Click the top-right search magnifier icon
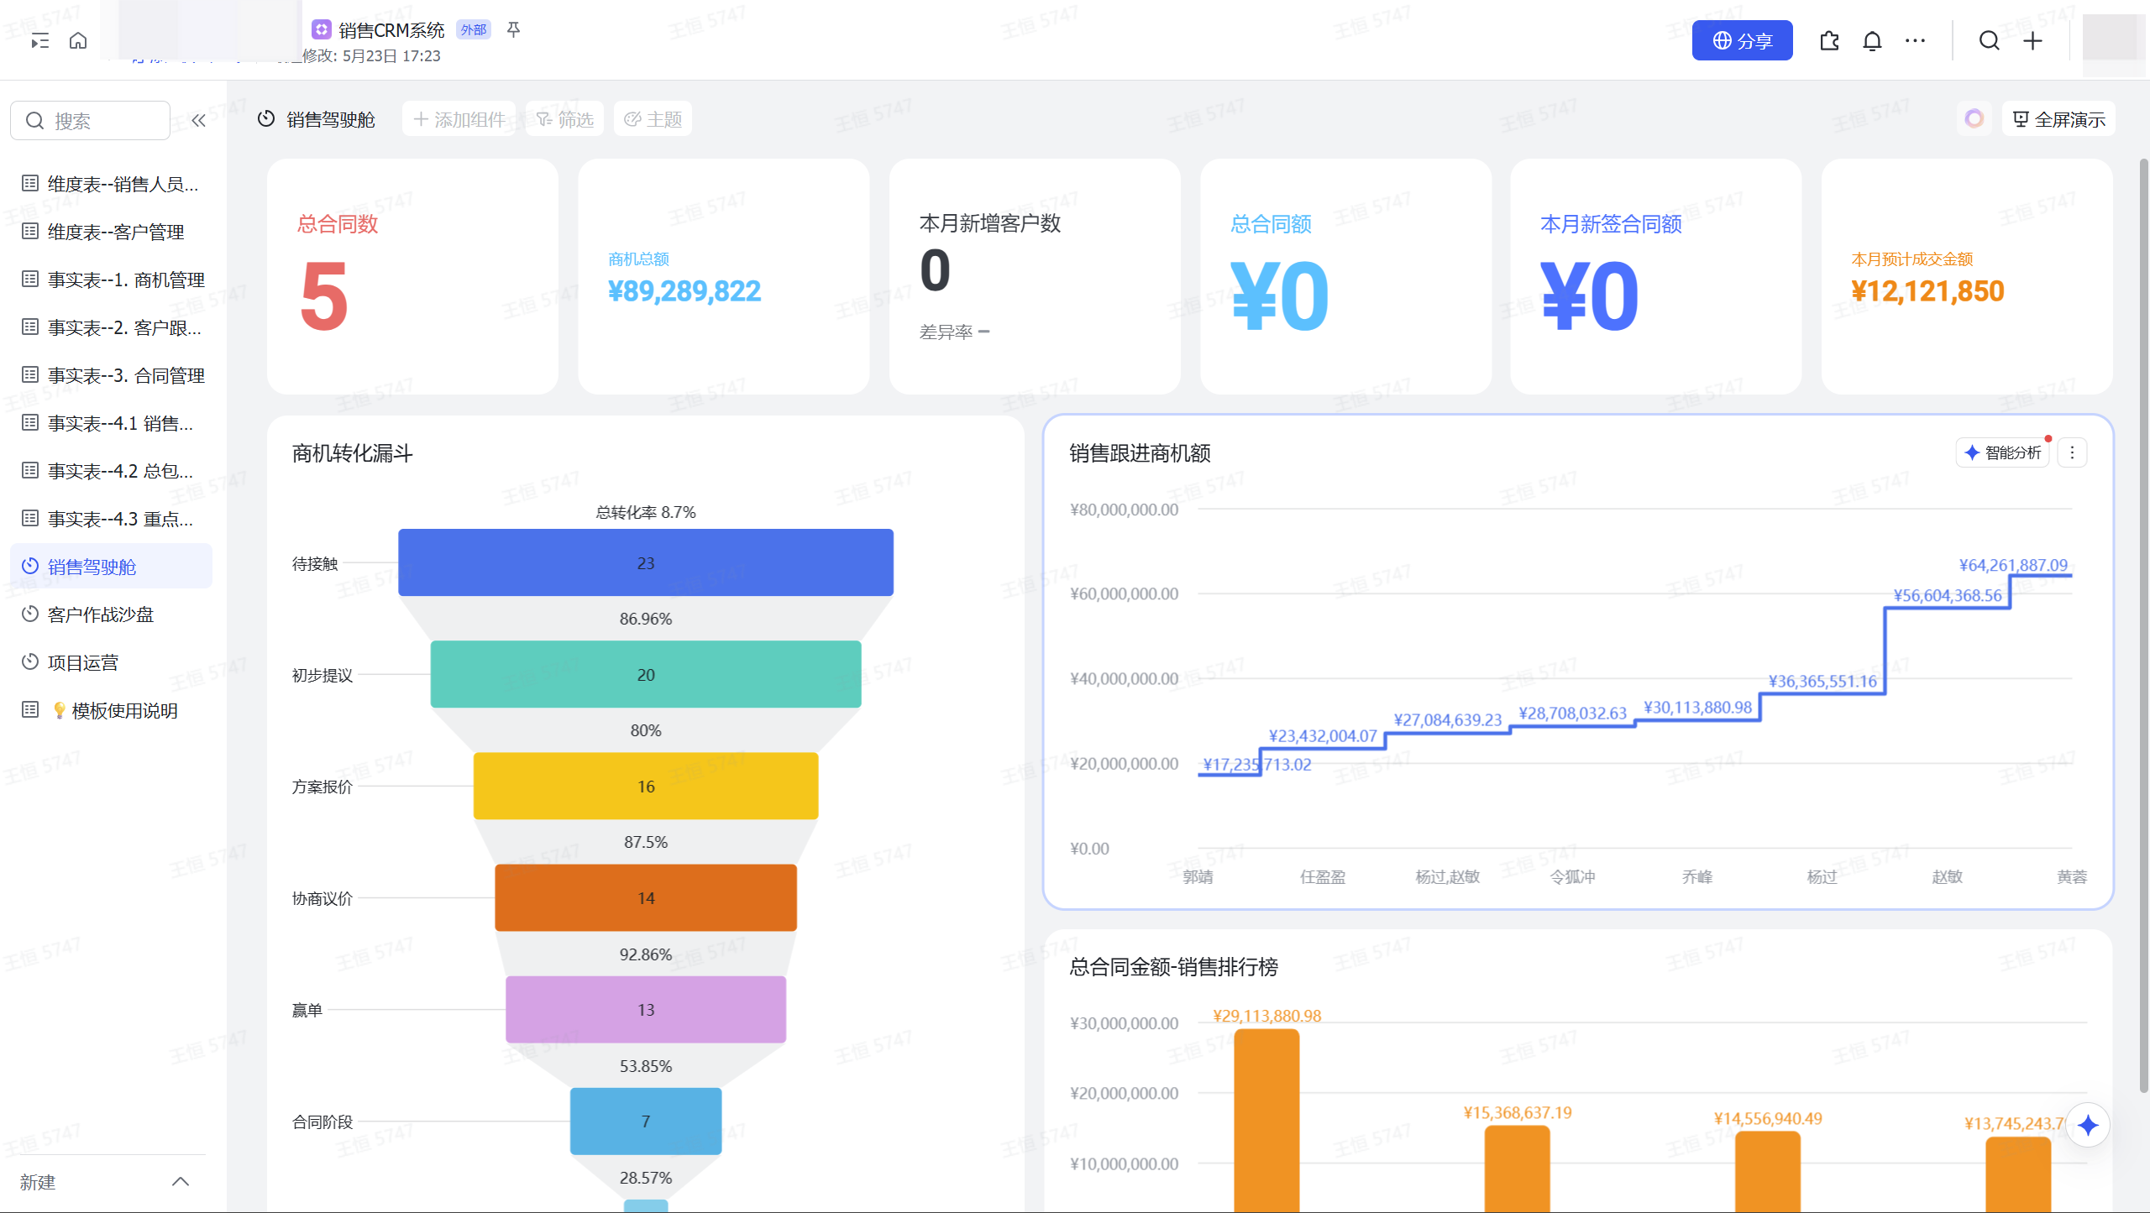Image resolution: width=2150 pixels, height=1213 pixels. pyautogui.click(x=1989, y=40)
